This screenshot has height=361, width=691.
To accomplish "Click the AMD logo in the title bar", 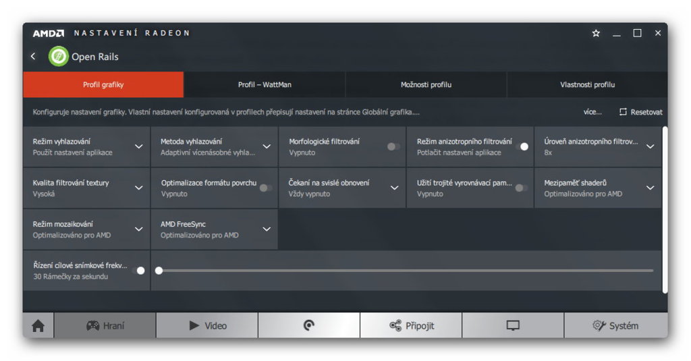I will [49, 33].
